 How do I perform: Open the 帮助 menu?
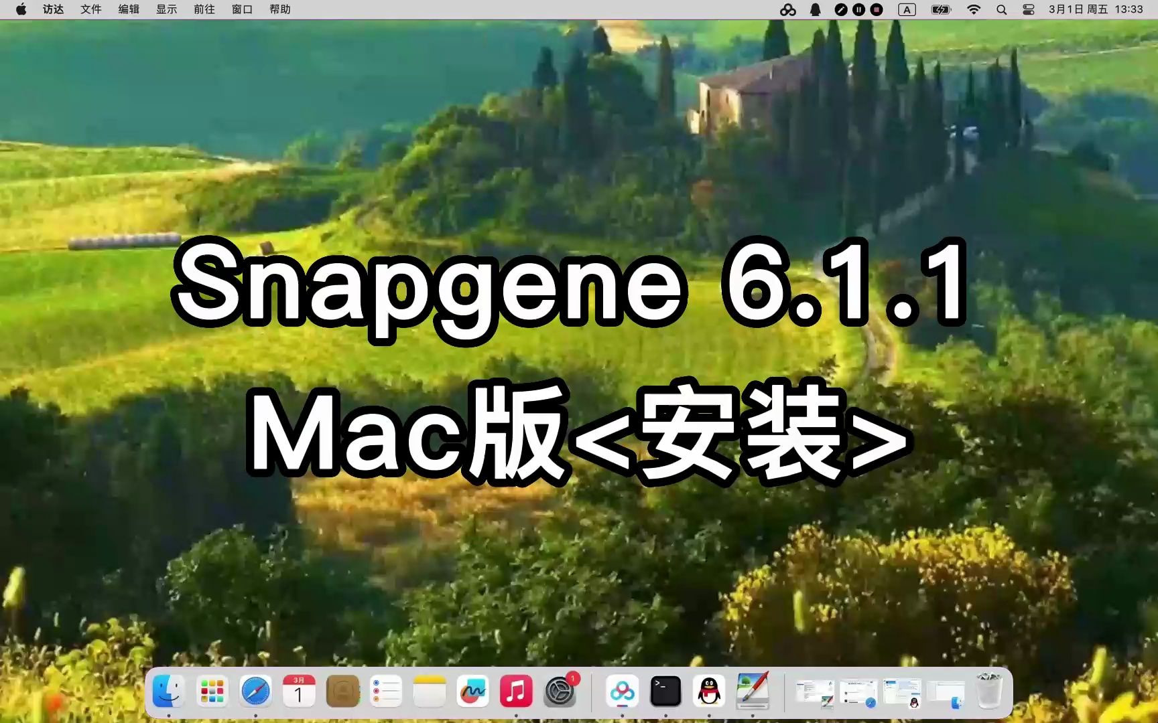click(x=279, y=9)
